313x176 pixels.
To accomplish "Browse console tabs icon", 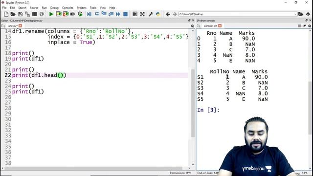I will (199, 26).
